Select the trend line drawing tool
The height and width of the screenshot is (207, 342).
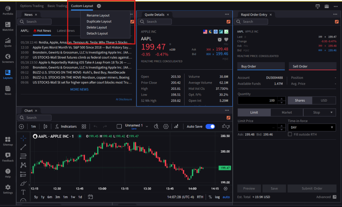[23, 147]
